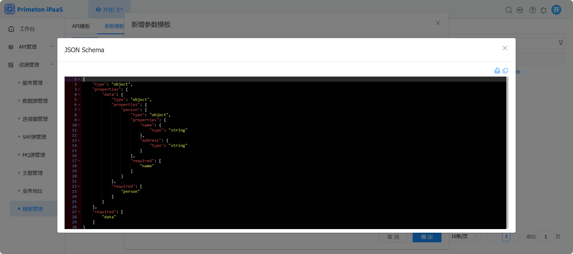Click the 确定 confirm button
The width and height of the screenshot is (573, 254).
click(427, 237)
